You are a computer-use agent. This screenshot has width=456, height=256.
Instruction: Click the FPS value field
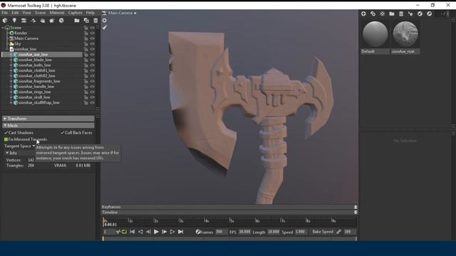point(244,232)
